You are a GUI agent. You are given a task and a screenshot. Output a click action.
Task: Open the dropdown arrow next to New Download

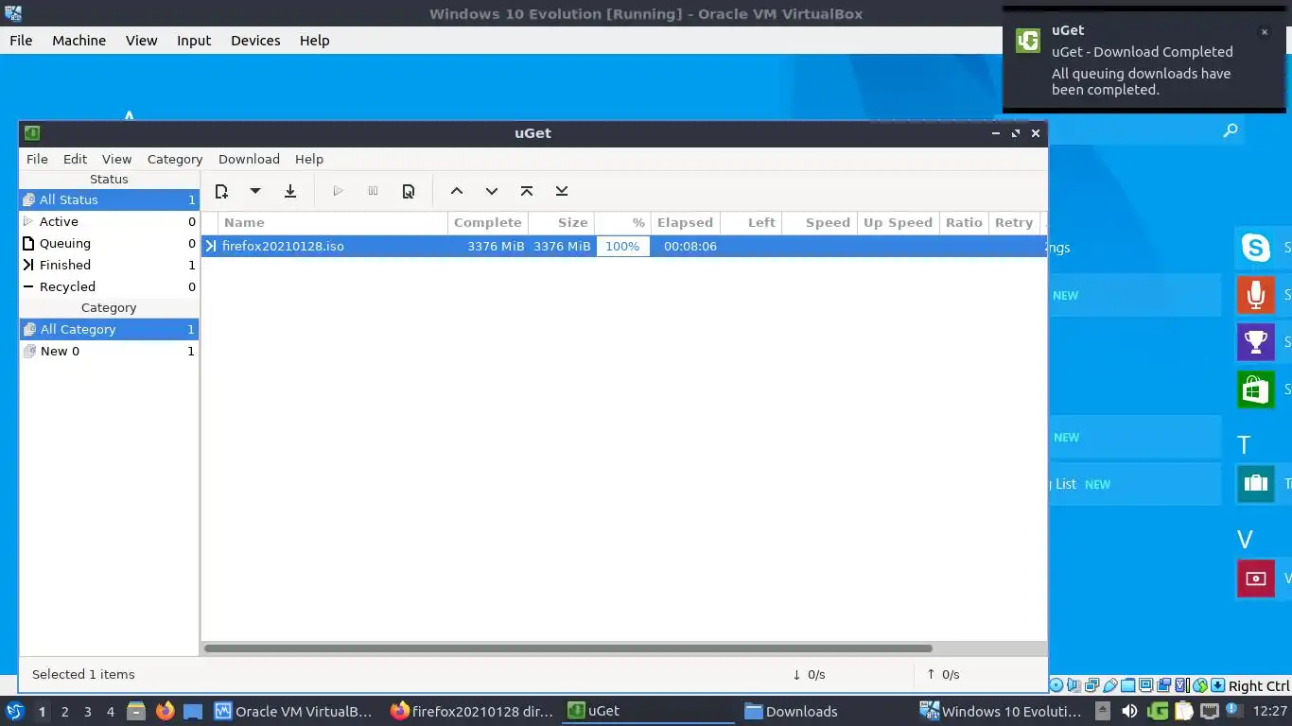pos(255,191)
